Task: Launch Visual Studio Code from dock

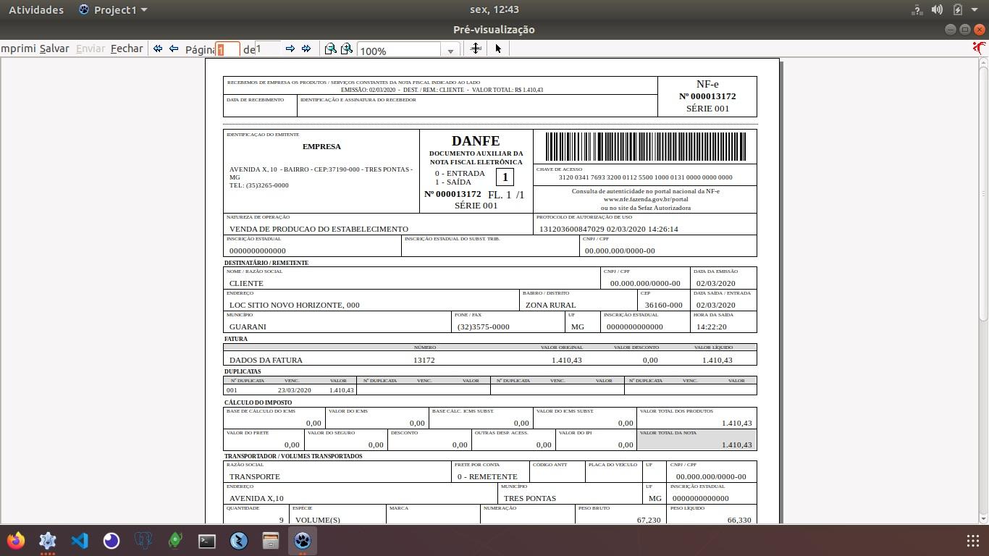Action: 80,541
